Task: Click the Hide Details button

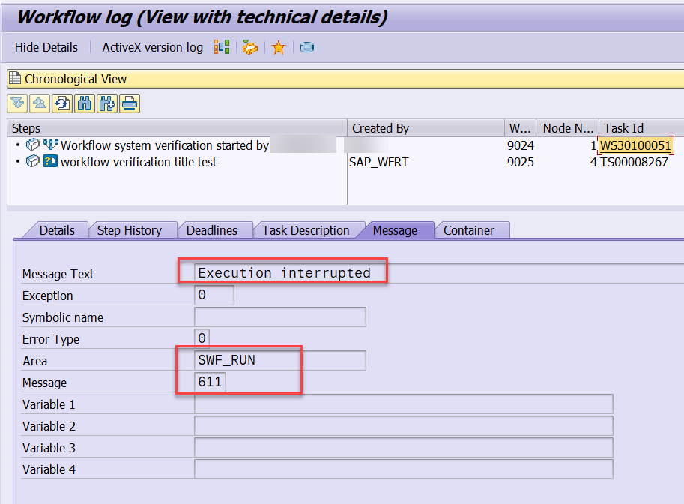Action: click(x=46, y=47)
